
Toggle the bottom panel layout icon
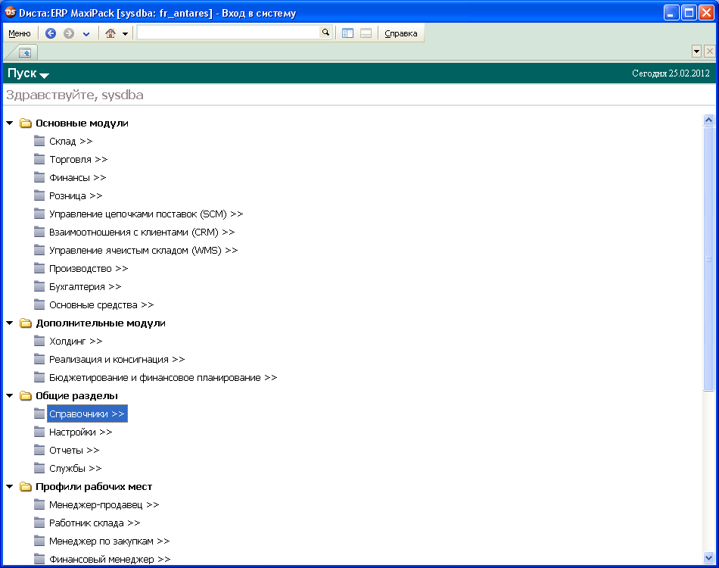(366, 33)
